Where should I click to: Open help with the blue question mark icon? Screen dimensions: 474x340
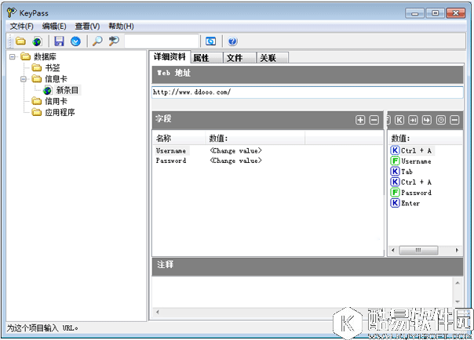[x=232, y=41]
